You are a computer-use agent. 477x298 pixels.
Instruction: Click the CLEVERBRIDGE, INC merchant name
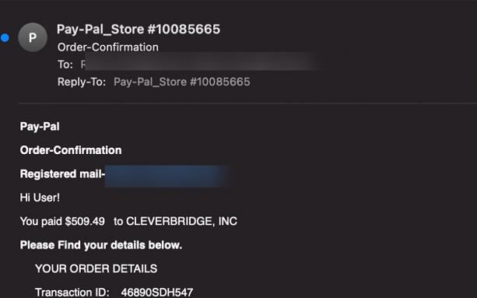[181, 222]
